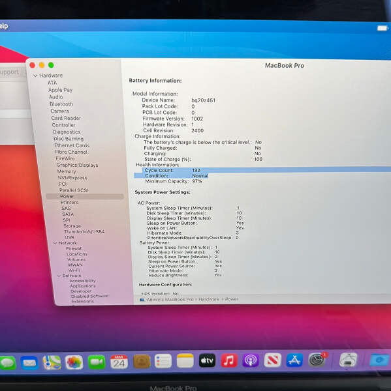Select the highlighted Power item in the sidebar

pos(85,197)
